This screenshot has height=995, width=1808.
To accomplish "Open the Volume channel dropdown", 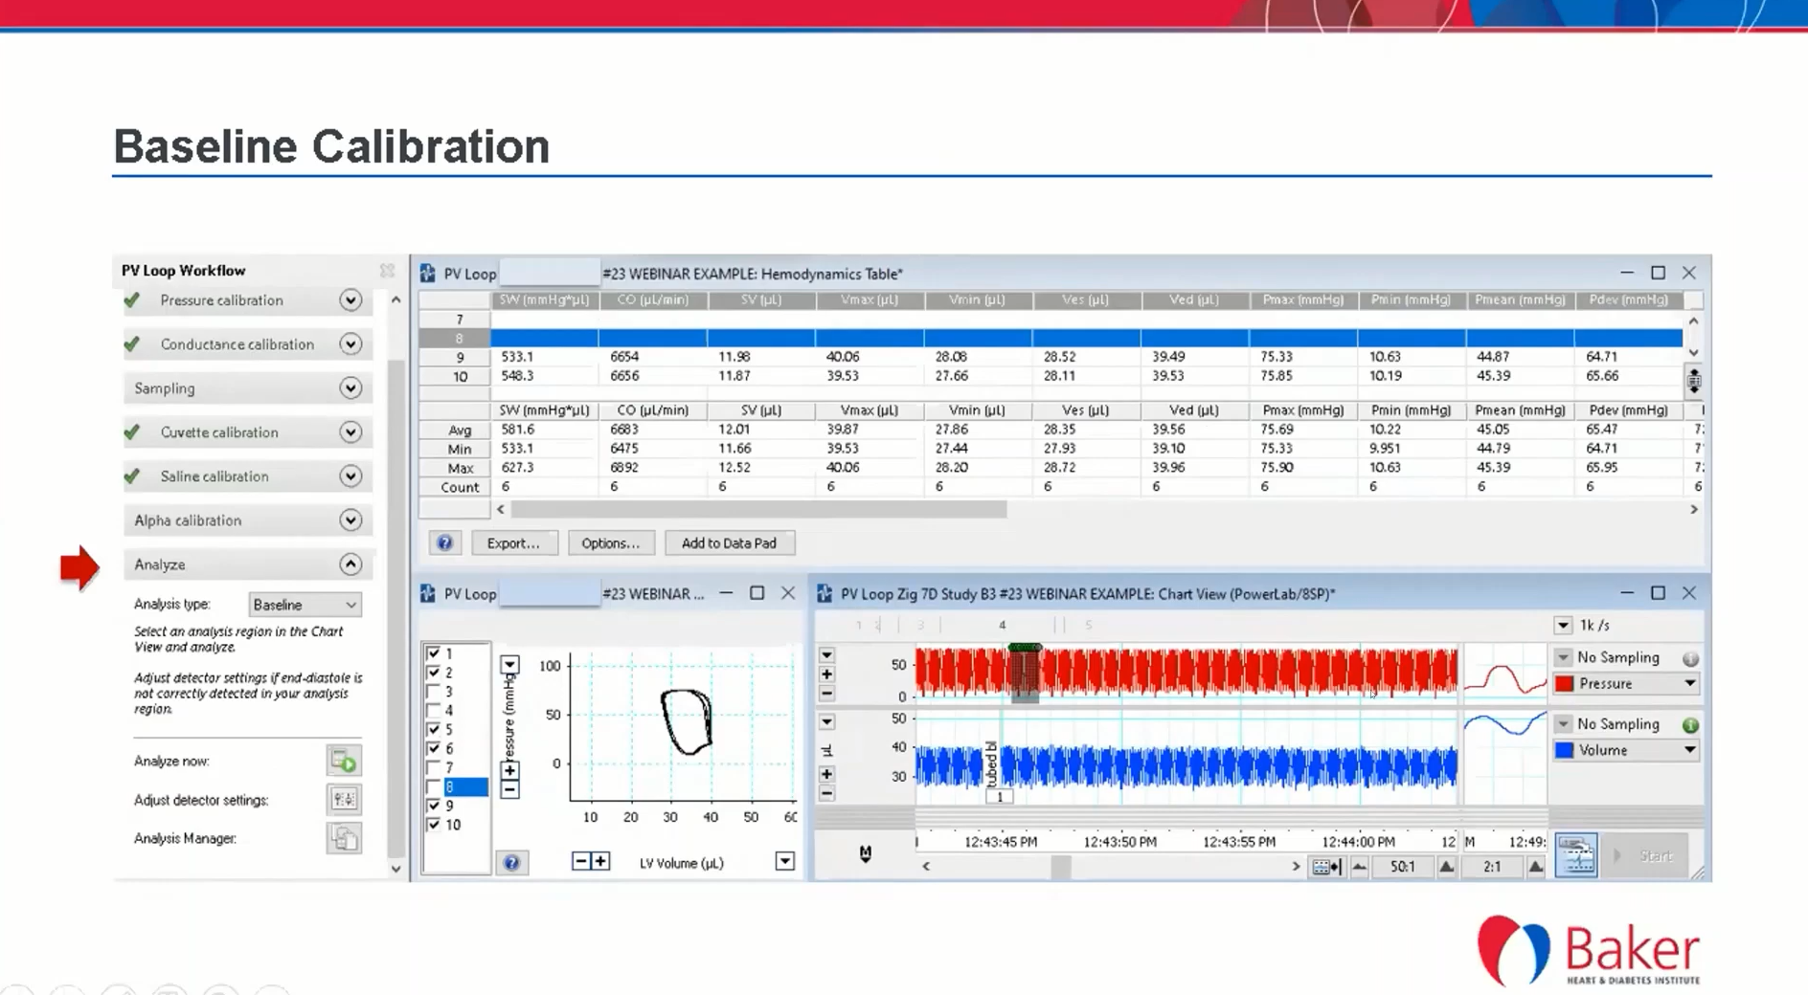I will (x=1689, y=751).
